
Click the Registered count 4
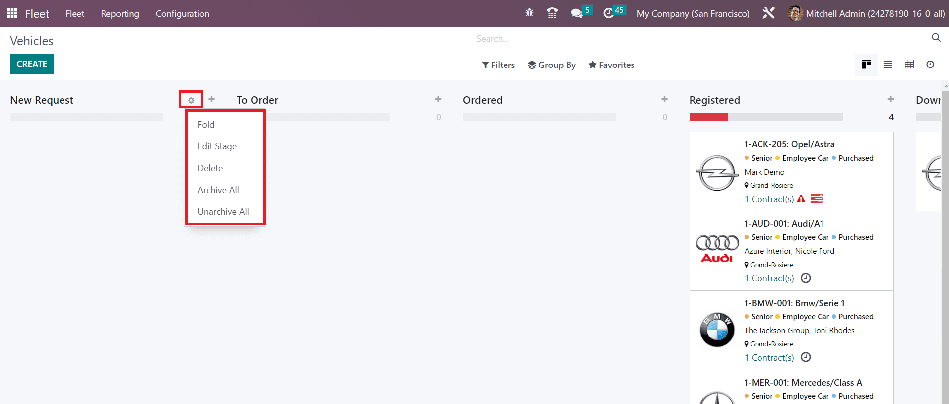(x=891, y=117)
